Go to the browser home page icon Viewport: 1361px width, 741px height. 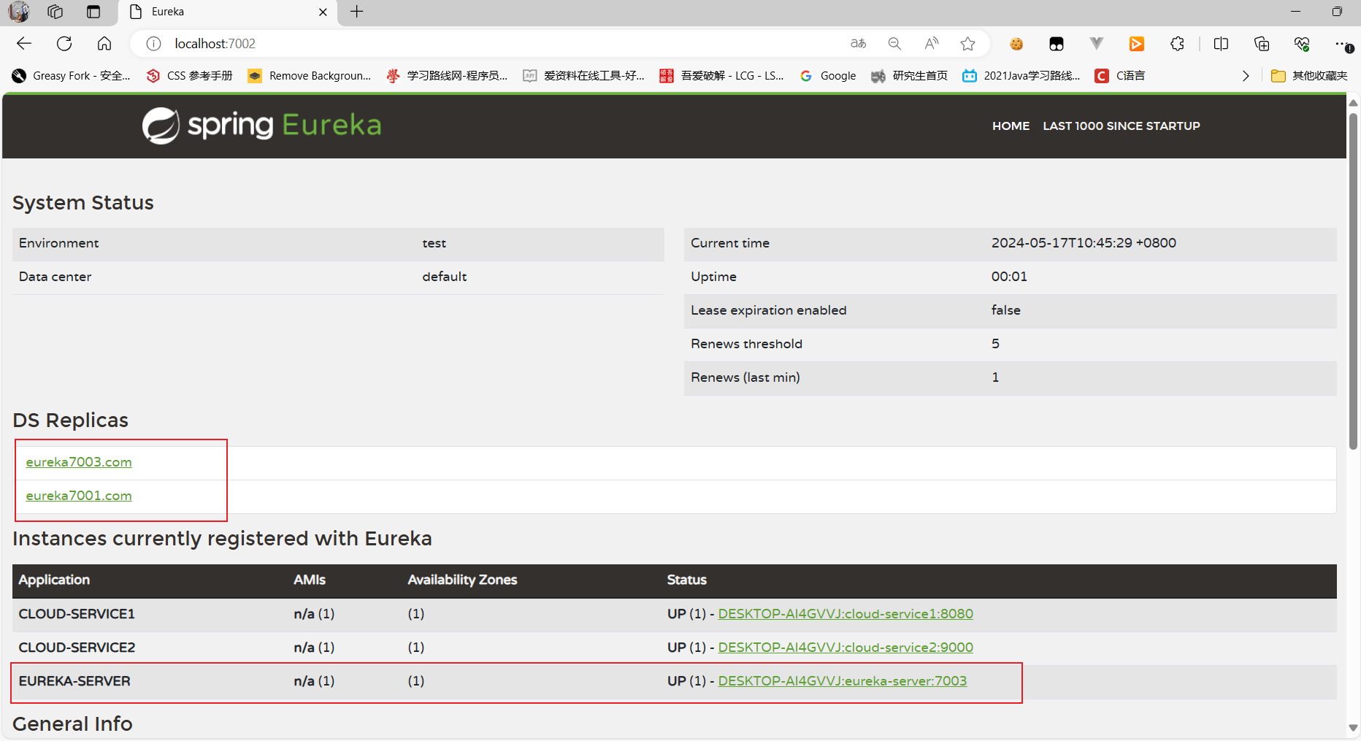tap(104, 44)
